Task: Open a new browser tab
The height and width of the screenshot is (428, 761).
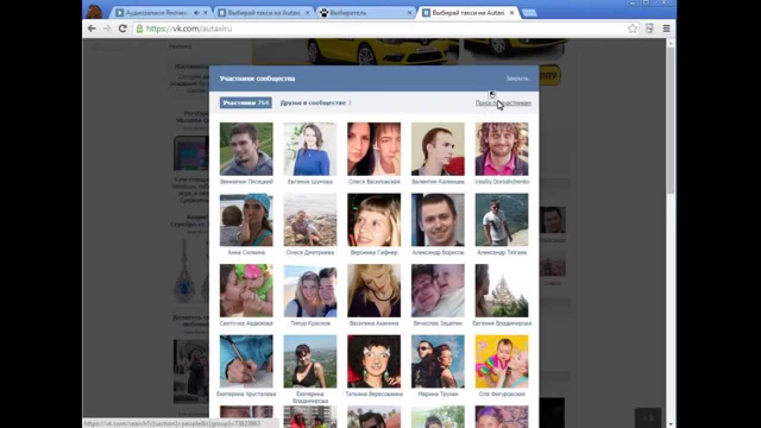Action: pyautogui.click(x=529, y=13)
